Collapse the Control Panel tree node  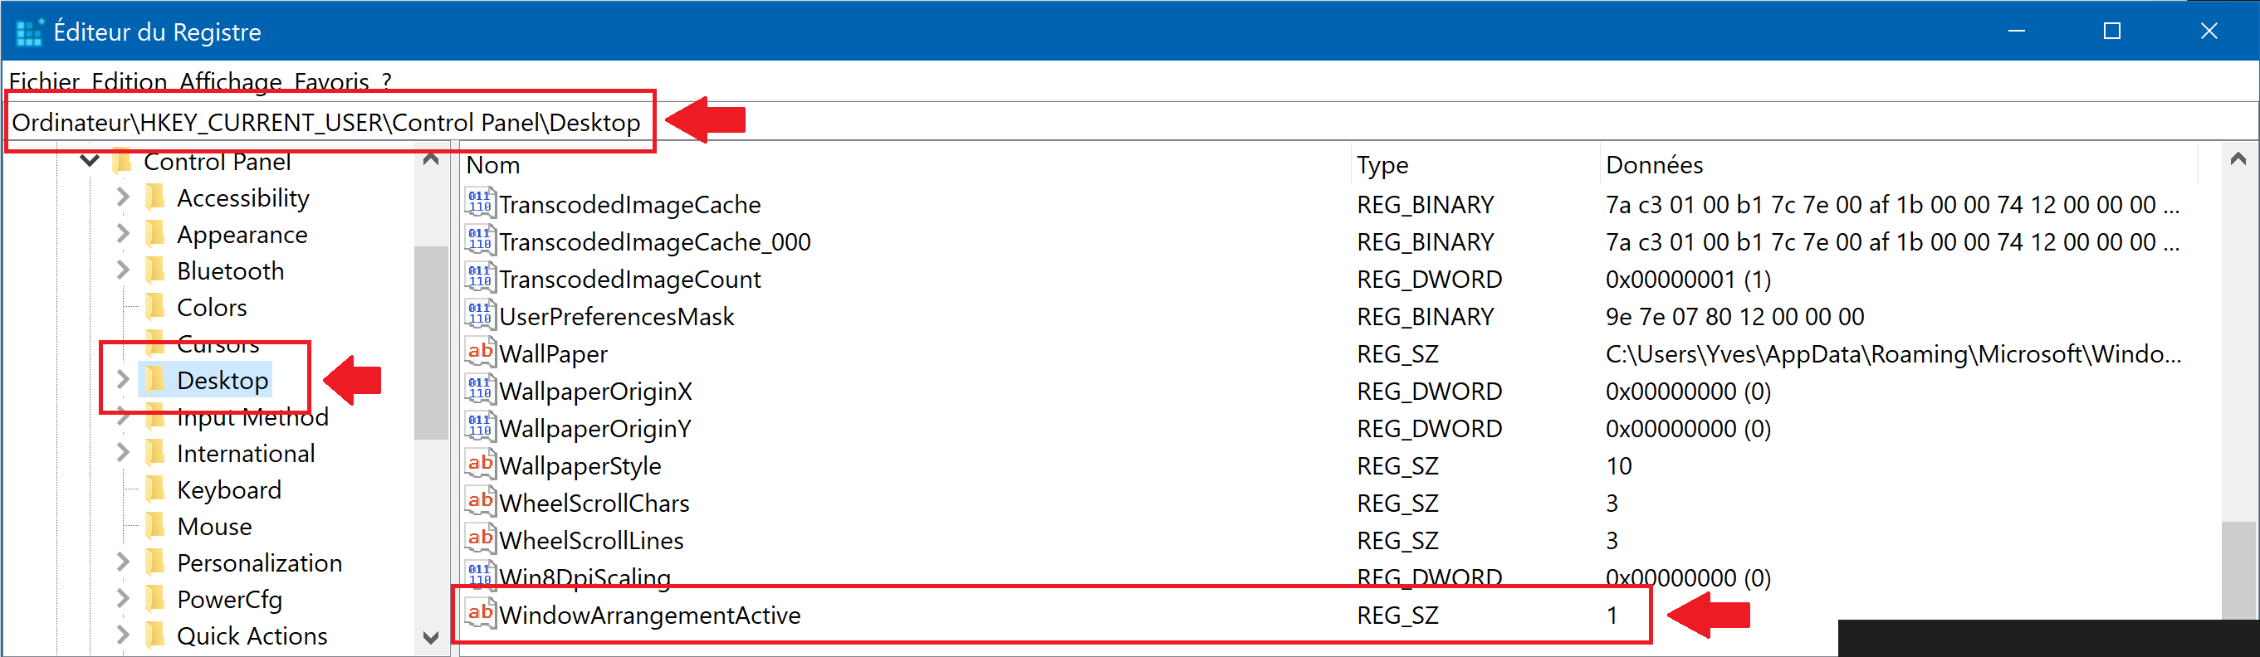90,161
